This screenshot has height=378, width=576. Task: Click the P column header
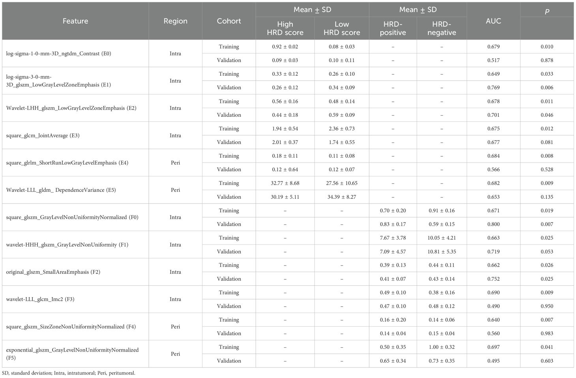point(547,12)
